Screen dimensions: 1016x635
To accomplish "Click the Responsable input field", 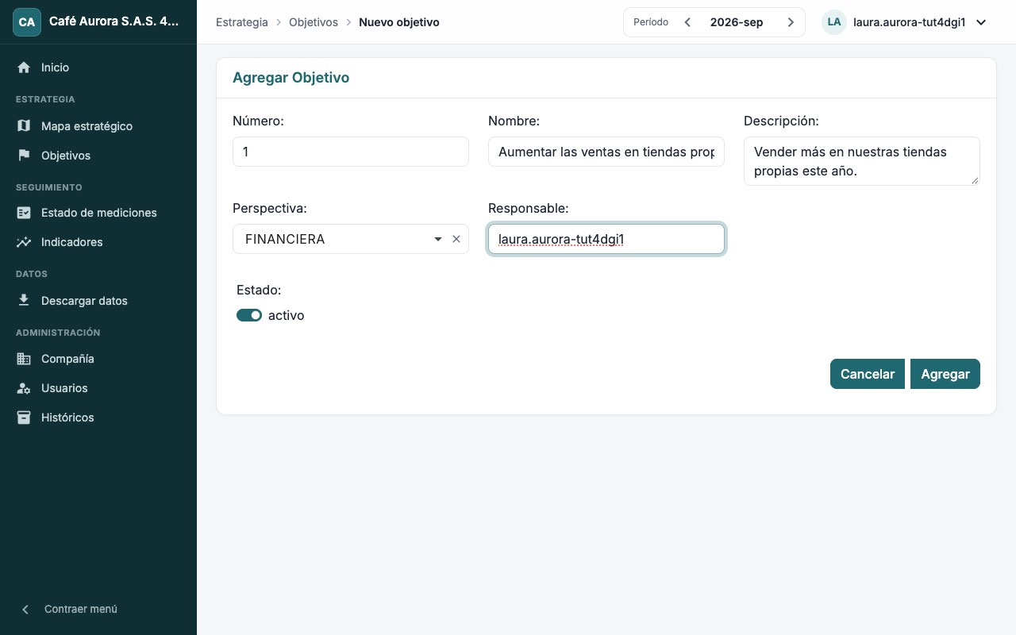I will coord(606,239).
